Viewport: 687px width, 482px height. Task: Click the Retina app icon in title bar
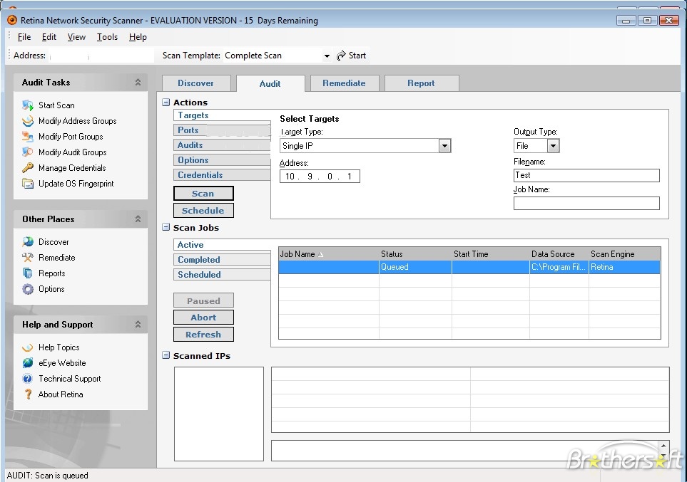coord(12,20)
